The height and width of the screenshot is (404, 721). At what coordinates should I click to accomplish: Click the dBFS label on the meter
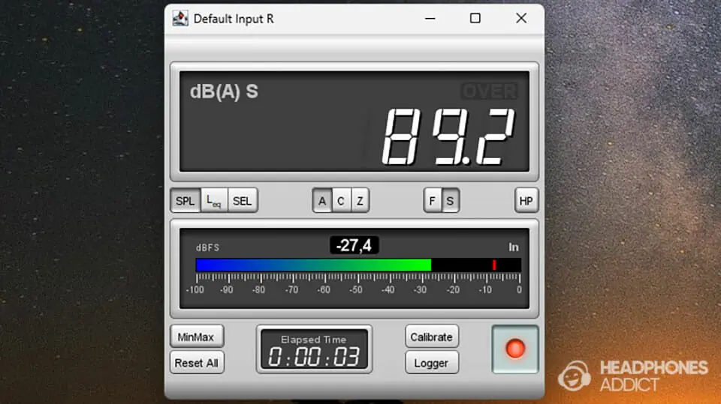click(x=208, y=248)
